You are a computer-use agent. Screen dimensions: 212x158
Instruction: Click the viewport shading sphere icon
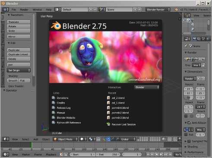coord(83,139)
